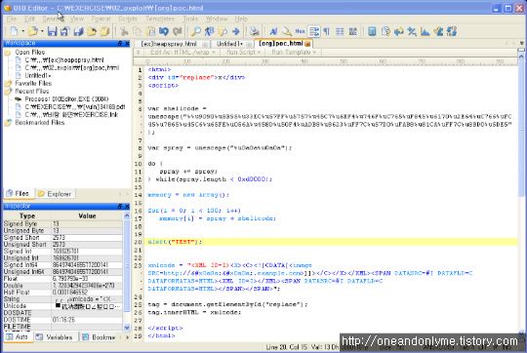The width and height of the screenshot is (527, 353).
Task: Click the Highlight marker pen icon
Action: tap(287, 31)
